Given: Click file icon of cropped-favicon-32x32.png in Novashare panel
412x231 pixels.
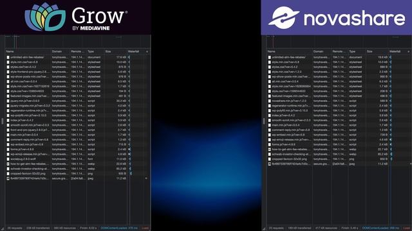Looking at the screenshot, I should click(x=269, y=159).
